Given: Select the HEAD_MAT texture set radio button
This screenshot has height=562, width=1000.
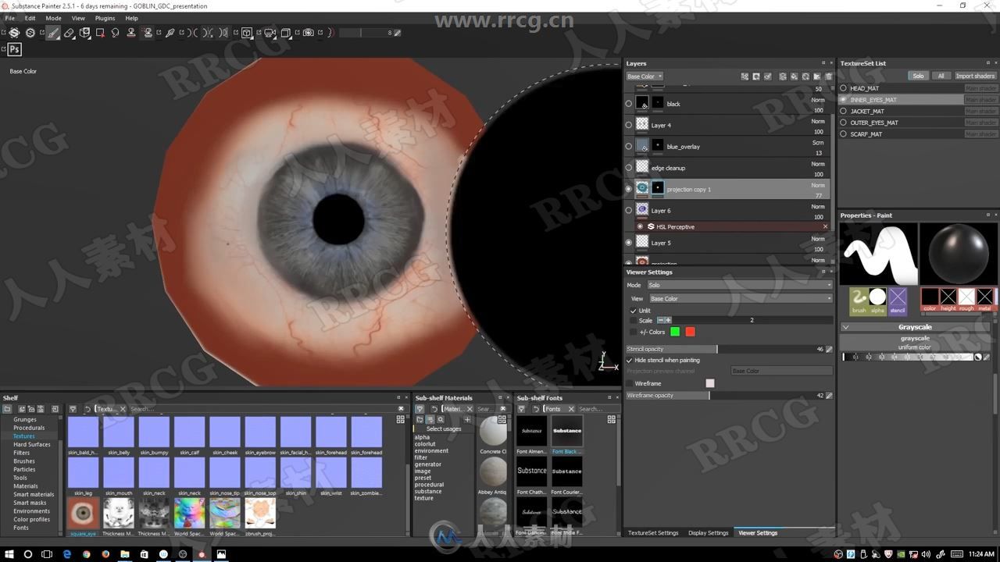Looking at the screenshot, I should point(843,88).
